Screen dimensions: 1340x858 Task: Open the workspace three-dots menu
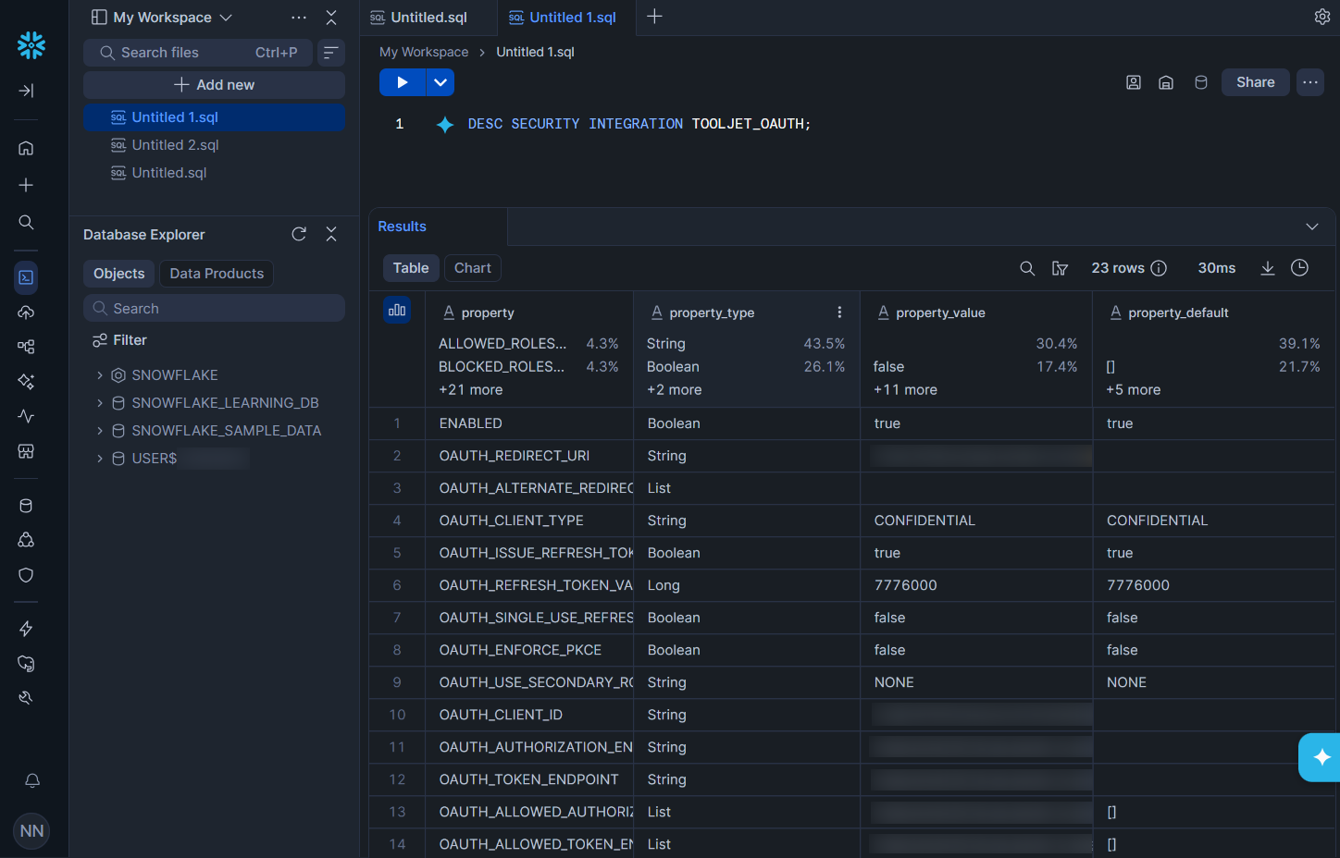tap(299, 18)
